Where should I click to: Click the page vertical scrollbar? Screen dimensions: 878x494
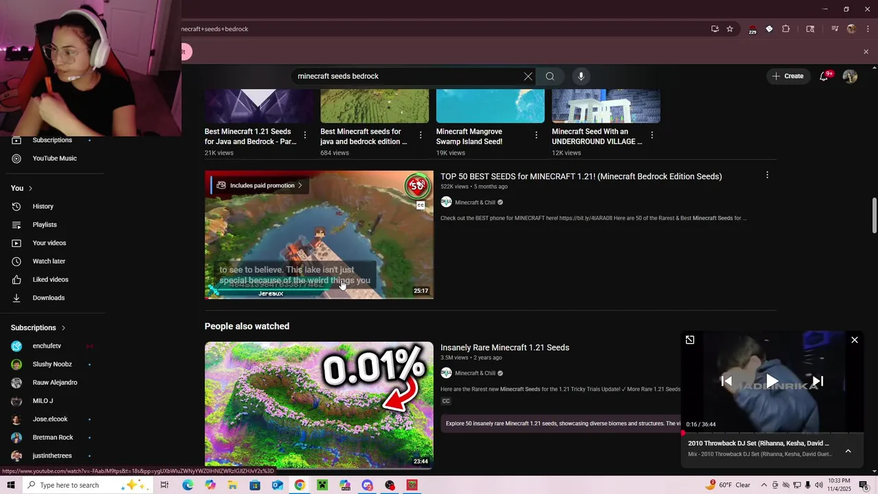pos(874,215)
